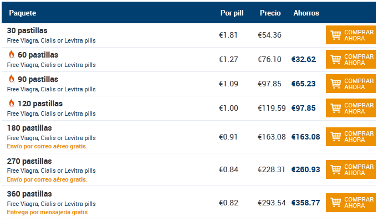The height and width of the screenshot is (222, 378).
Task: Click cart icon for 360 pastillas package
Action: point(335,202)
